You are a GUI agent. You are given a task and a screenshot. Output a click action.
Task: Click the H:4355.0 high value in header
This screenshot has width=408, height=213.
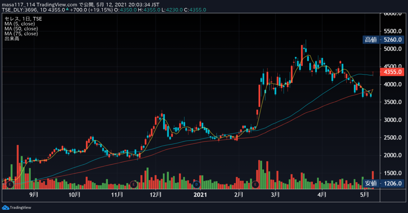click(x=149, y=10)
